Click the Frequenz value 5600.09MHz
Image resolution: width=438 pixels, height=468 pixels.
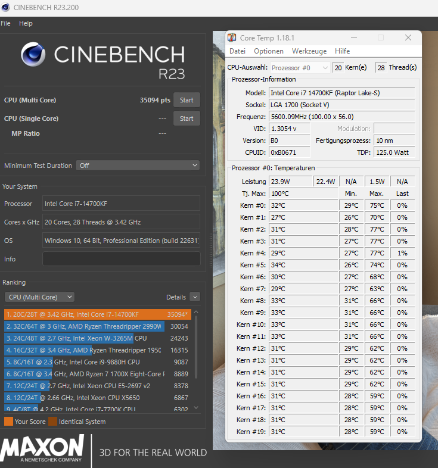(x=342, y=117)
